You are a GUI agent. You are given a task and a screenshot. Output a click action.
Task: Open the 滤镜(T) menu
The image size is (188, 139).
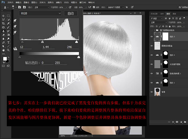[59, 2]
